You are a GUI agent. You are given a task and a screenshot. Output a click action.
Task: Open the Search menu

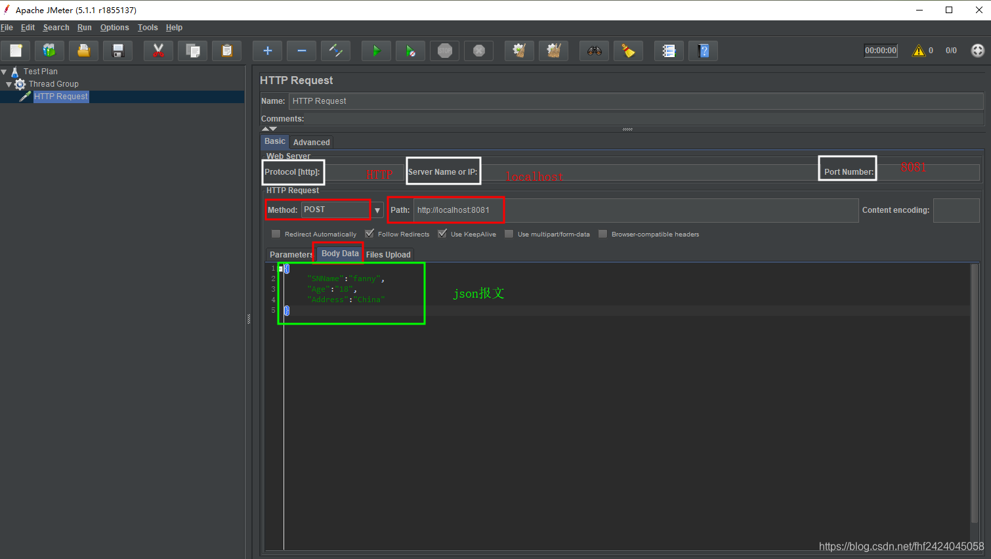[56, 28]
